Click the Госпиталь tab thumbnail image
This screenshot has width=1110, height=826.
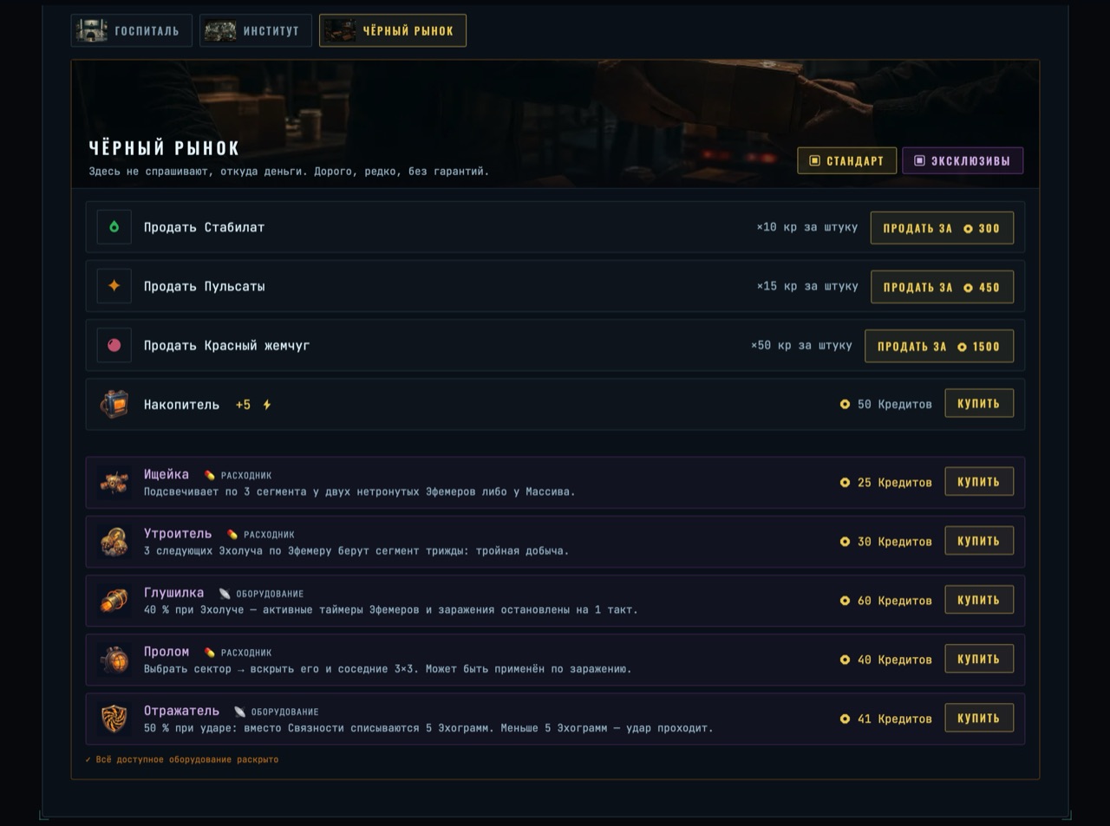coord(92,30)
